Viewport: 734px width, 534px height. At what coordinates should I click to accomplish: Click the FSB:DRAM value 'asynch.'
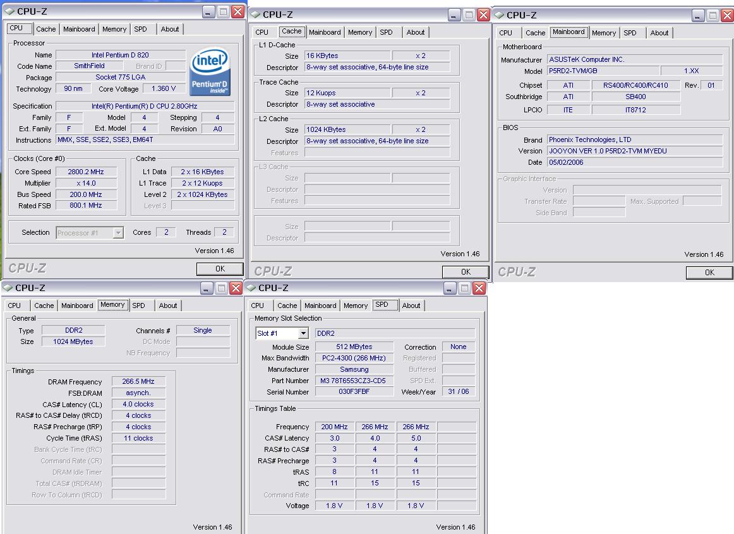(138, 393)
